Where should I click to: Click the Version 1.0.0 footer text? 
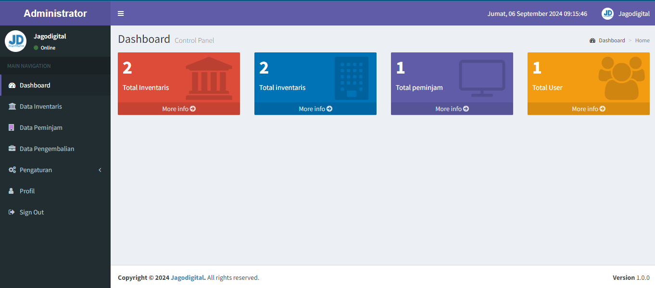(631, 277)
